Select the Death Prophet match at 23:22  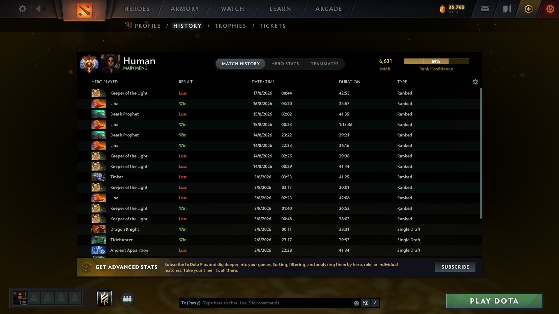coord(278,135)
